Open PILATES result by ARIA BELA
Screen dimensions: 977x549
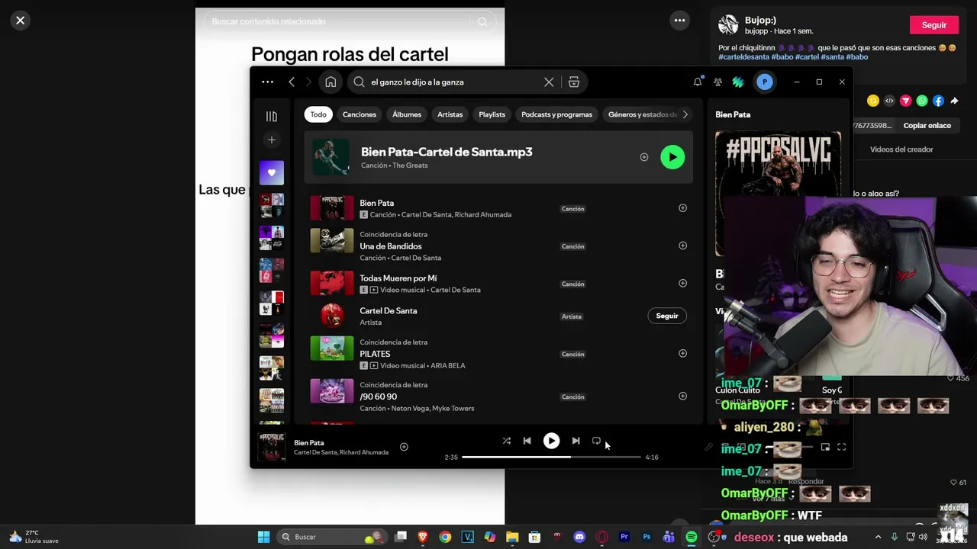click(498, 353)
